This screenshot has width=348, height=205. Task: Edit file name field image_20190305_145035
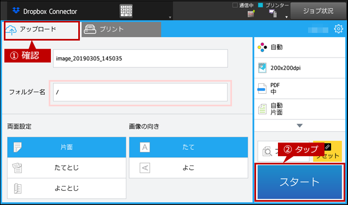point(140,59)
